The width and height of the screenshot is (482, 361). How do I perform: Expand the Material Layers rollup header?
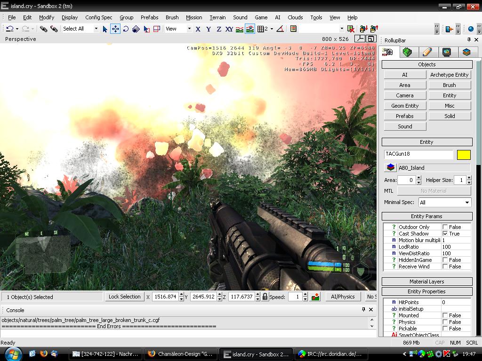pos(427,282)
